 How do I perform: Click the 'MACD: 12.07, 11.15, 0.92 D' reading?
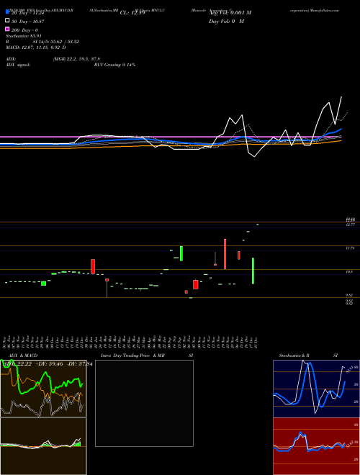pyautogui.click(x=36, y=47)
